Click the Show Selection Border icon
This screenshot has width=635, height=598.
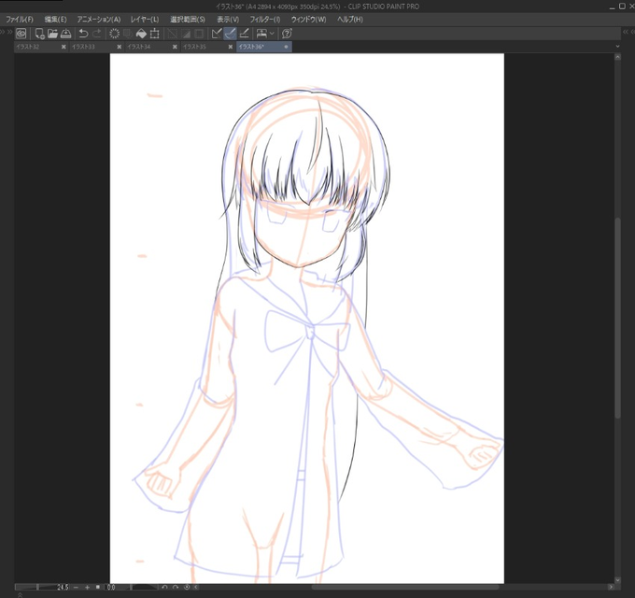tap(199, 34)
